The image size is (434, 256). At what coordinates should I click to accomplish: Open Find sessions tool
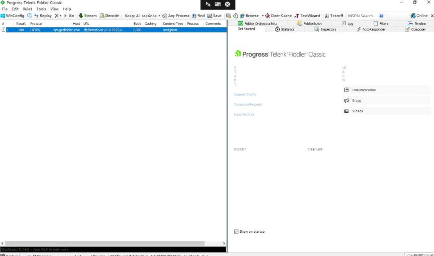point(198,16)
